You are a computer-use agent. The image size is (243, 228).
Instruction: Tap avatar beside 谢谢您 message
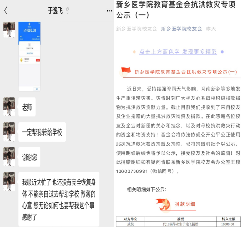[x=9, y=157]
